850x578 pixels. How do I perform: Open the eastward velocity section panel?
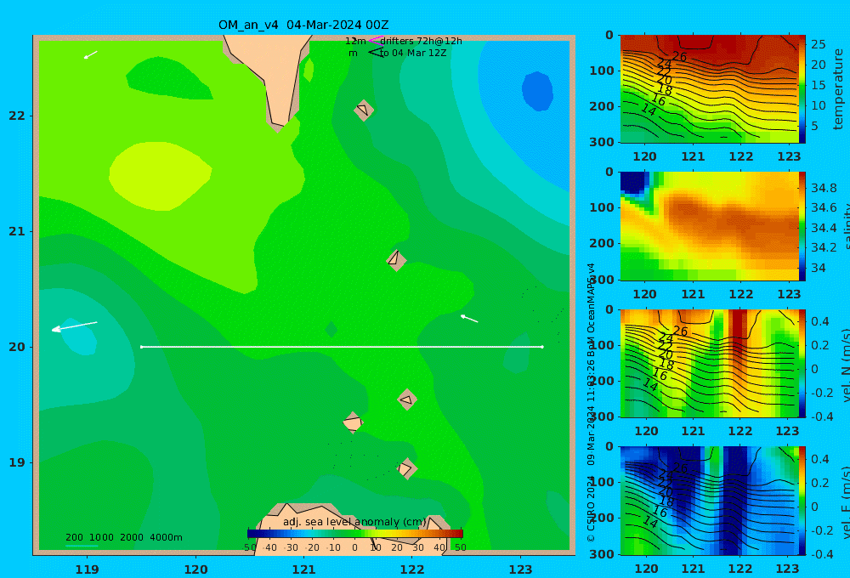click(x=709, y=501)
